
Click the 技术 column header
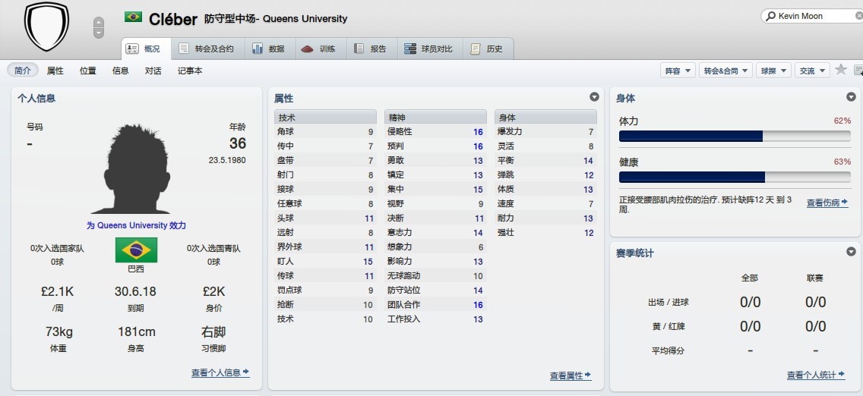pyautogui.click(x=325, y=117)
